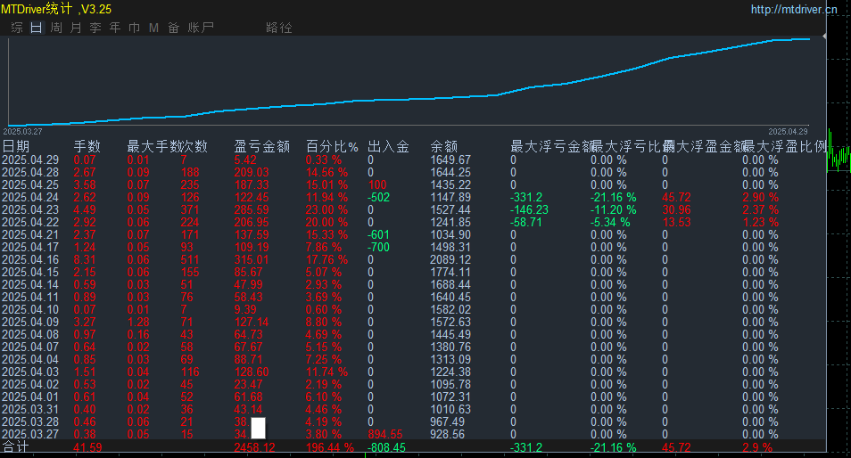The image size is (851, 458).
Task: Click the 路径 path button
Action: click(279, 28)
